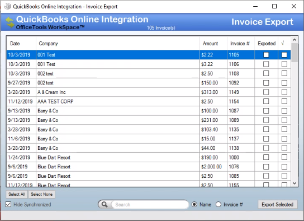Check the select box for invoice 1135
This screenshot has height=221, width=304.
[x=284, y=129]
